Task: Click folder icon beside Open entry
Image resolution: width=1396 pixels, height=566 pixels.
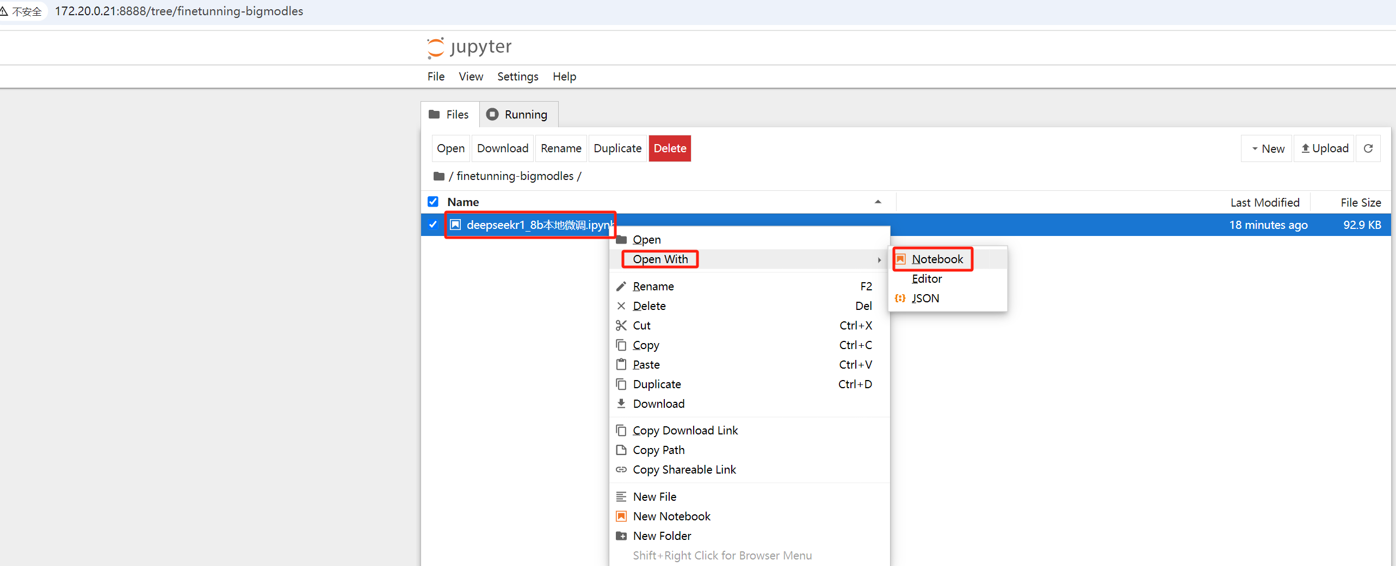Action: pos(621,240)
